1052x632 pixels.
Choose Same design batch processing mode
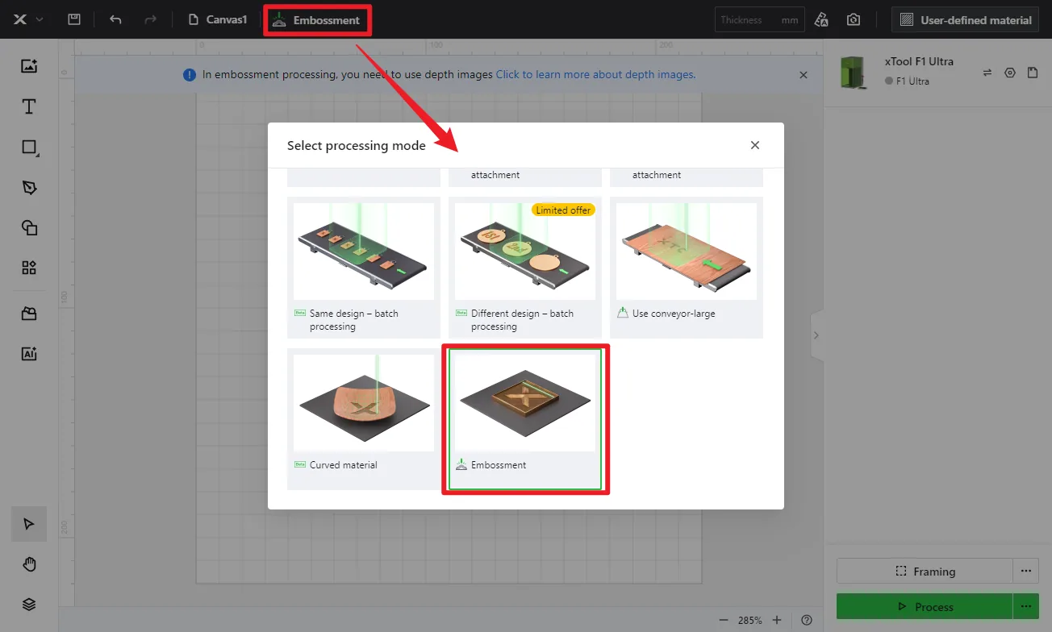pos(364,267)
